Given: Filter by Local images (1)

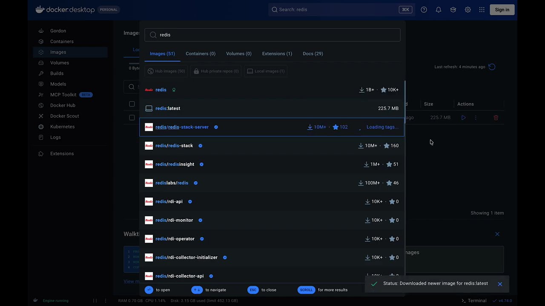Looking at the screenshot, I should [x=266, y=71].
